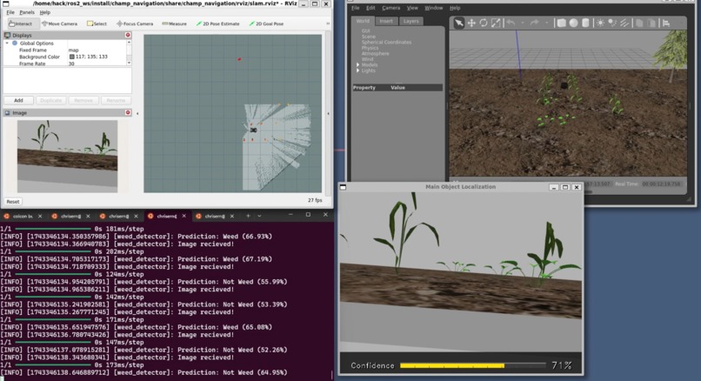701x381 pixels.
Task: Expand the Models tree in Gazebo
Action: click(x=357, y=65)
